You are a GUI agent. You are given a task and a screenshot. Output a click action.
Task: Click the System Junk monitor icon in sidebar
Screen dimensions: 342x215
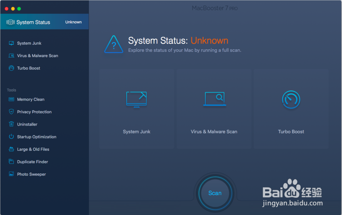pos(11,43)
